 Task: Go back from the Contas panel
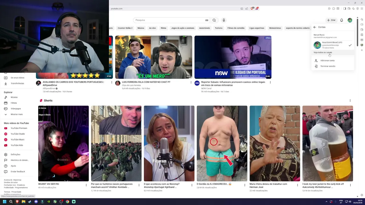315,27
